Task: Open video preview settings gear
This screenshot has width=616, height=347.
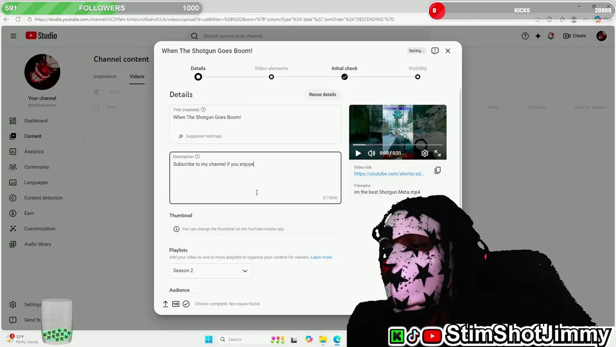Action: 424,153
